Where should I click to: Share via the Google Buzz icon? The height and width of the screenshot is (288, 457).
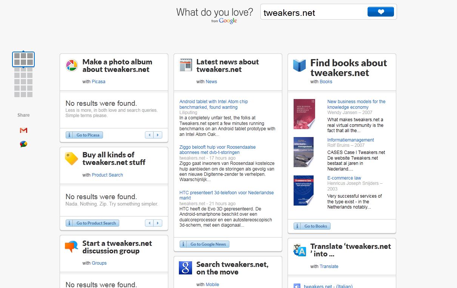(x=23, y=144)
